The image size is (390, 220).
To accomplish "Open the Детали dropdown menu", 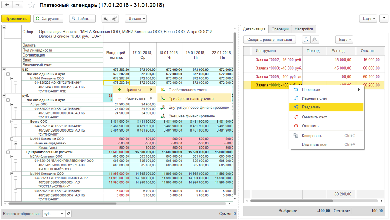I will point(136,18).
